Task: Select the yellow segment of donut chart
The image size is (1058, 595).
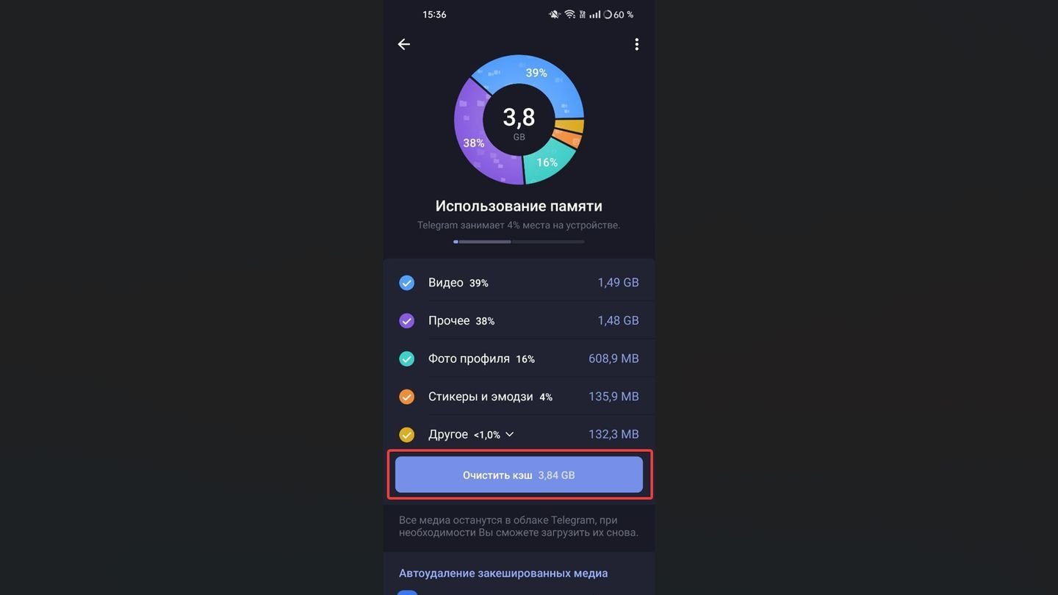Action: pyautogui.click(x=571, y=126)
